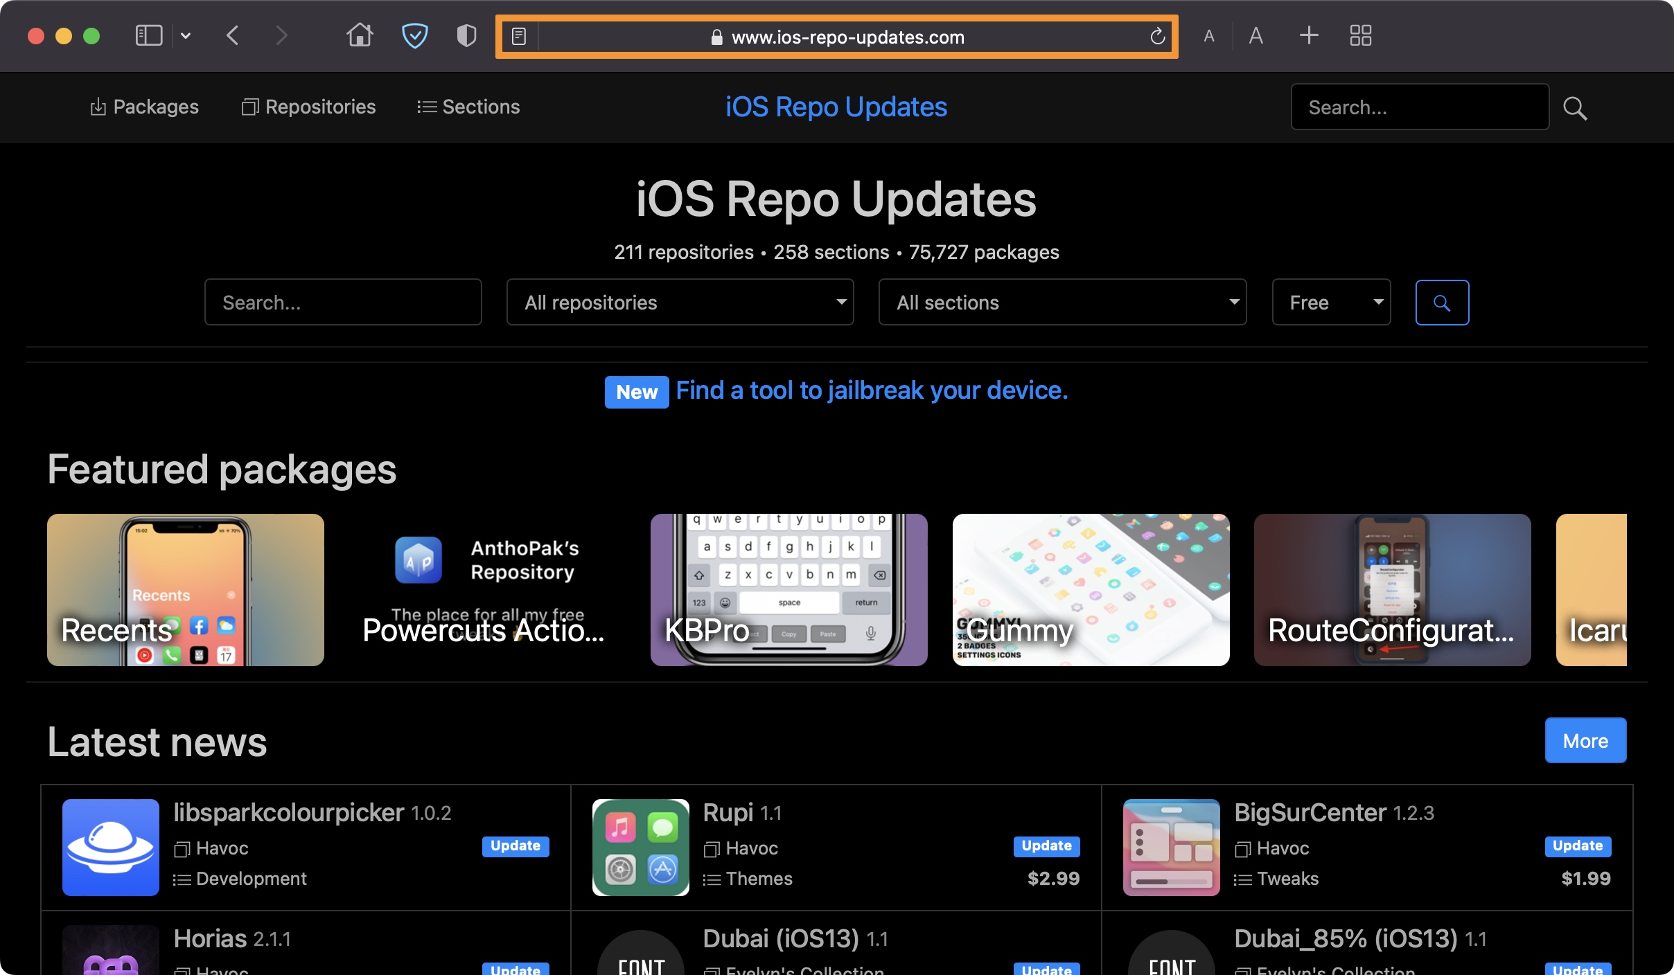The height and width of the screenshot is (975, 1674).
Task: Open the Dubai_85% (iOS13) package title
Action: [x=1346, y=939]
